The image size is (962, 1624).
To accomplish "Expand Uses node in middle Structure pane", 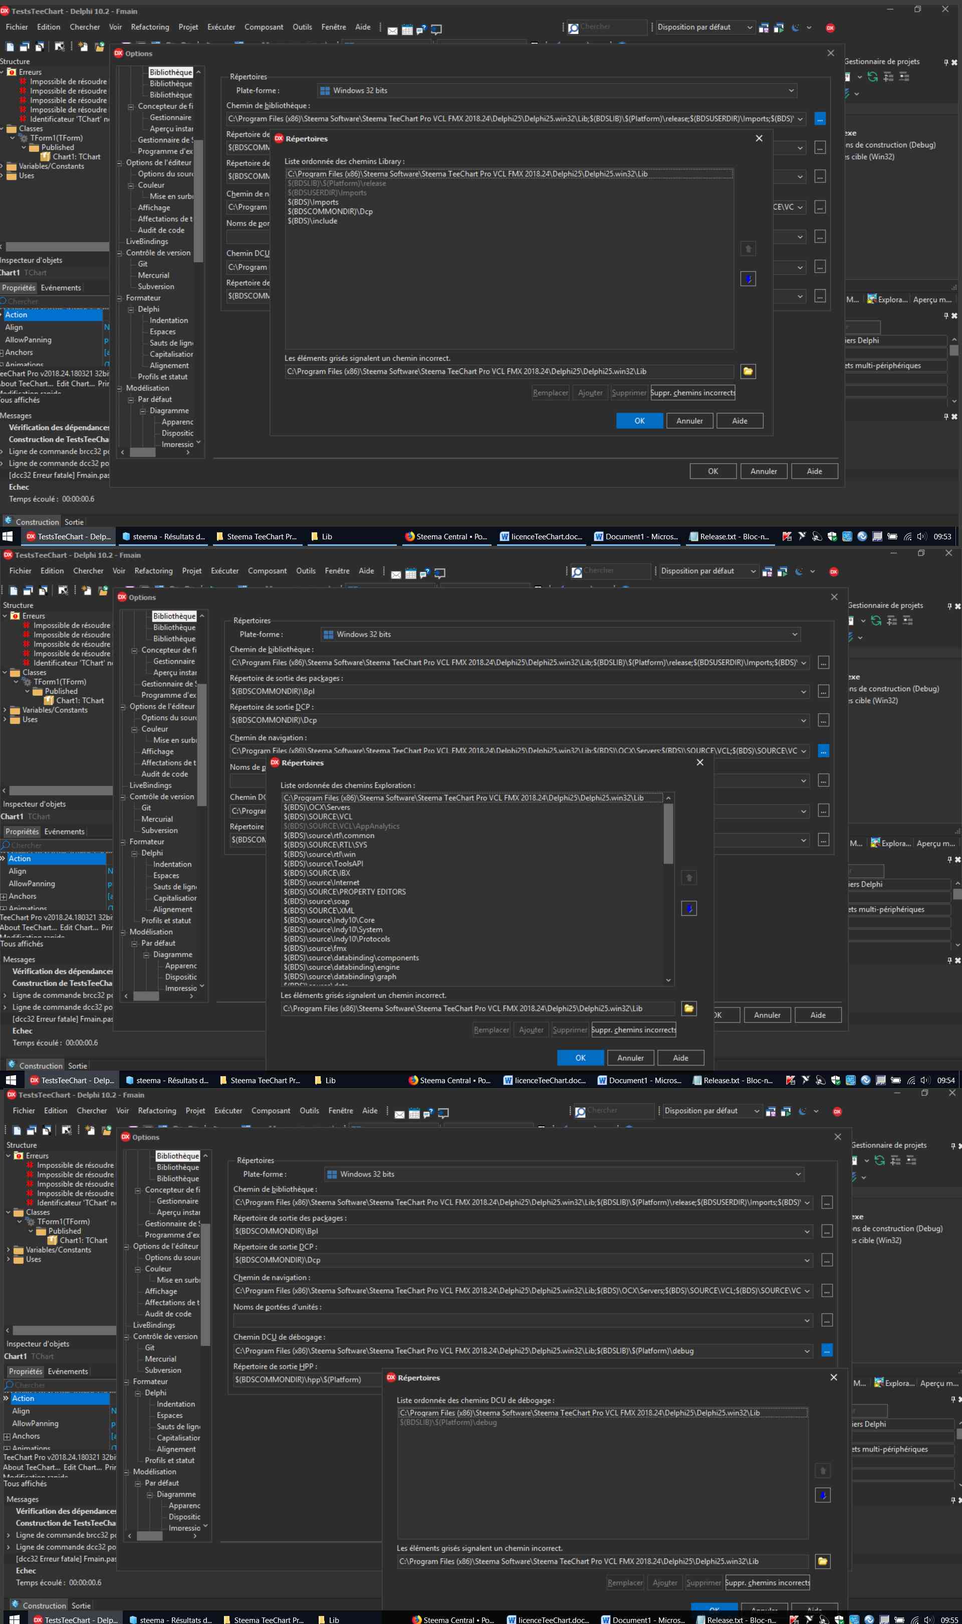I will coord(5,720).
